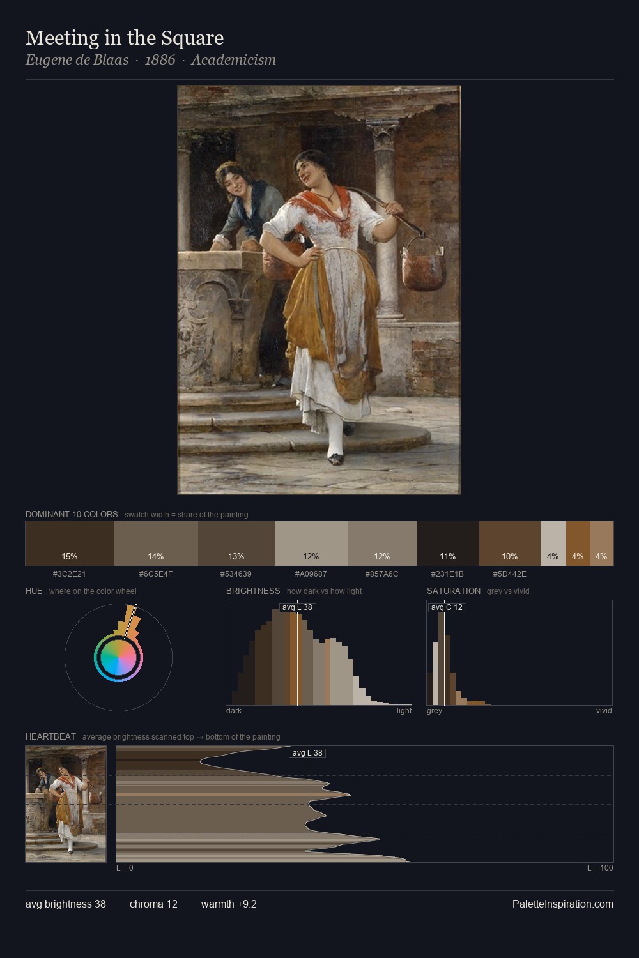Pick the 10% swatch #5D442E
Screen dimensions: 639x958
pyautogui.click(x=510, y=544)
